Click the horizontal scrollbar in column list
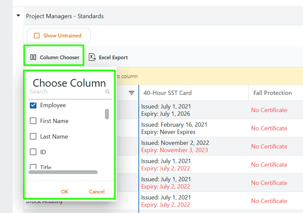 [63, 172]
